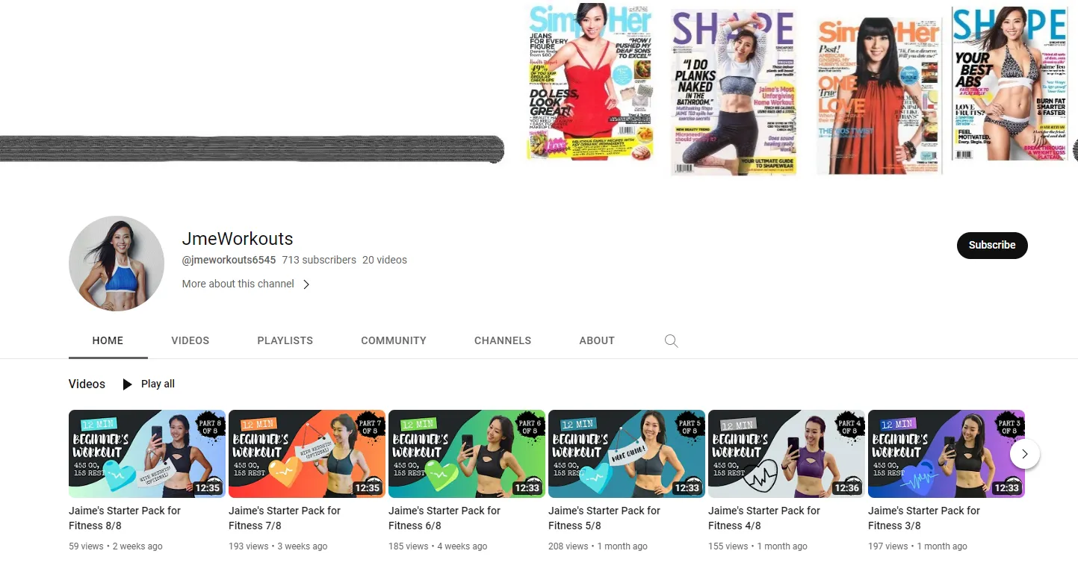Open Jaime's Starter Pack for Fitness 7/8 title
The image size is (1078, 586).
(285, 518)
